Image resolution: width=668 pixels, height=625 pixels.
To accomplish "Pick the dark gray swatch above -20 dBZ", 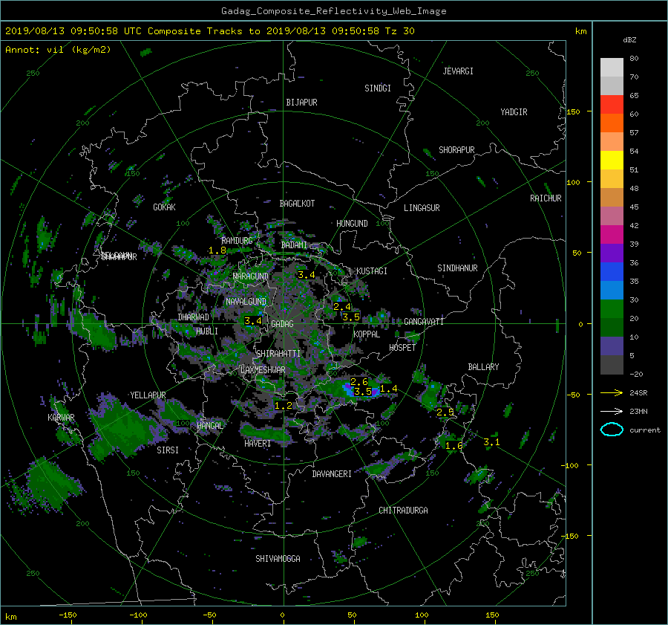I will click(612, 364).
